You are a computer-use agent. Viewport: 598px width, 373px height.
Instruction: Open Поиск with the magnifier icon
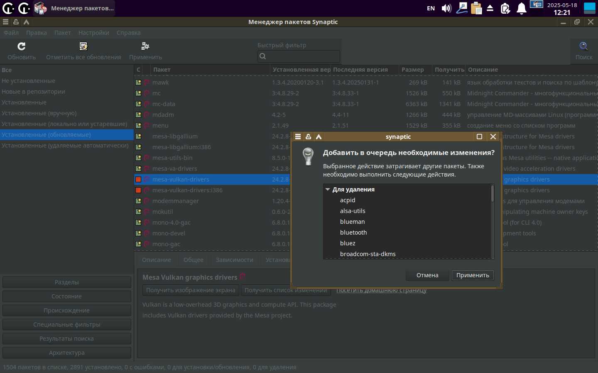click(583, 46)
